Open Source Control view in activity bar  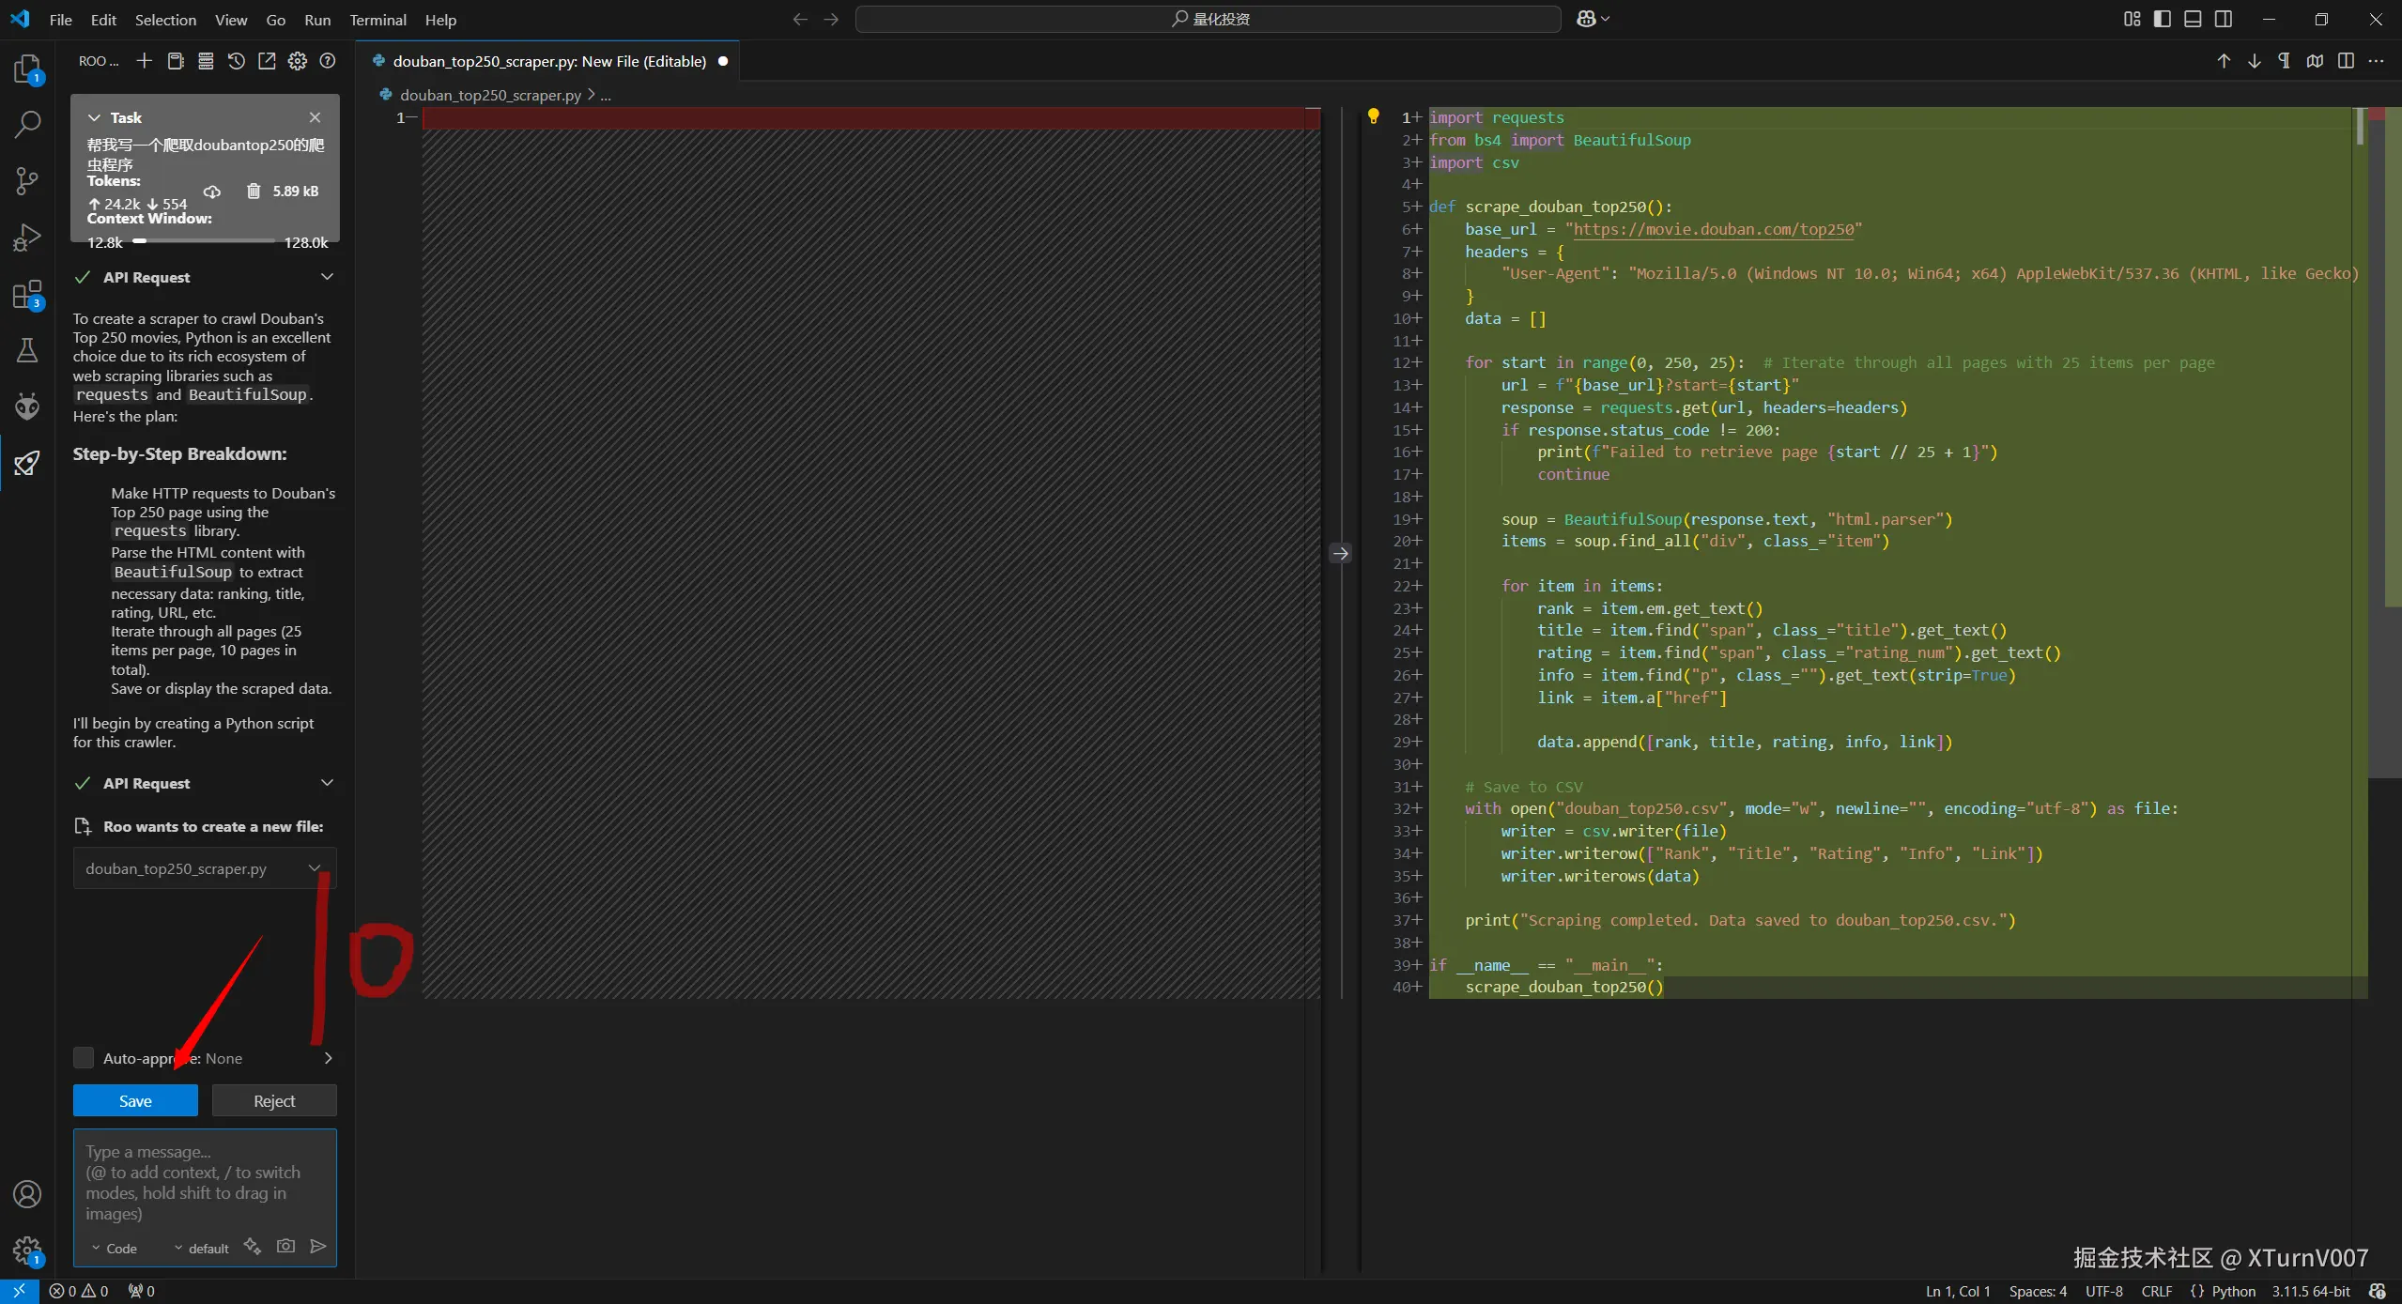point(27,180)
